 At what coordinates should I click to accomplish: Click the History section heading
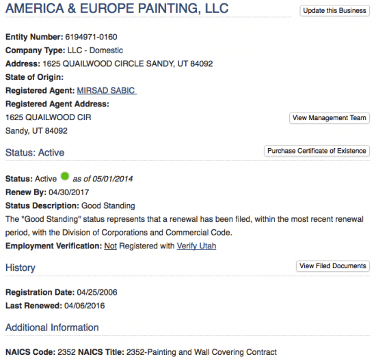21,268
